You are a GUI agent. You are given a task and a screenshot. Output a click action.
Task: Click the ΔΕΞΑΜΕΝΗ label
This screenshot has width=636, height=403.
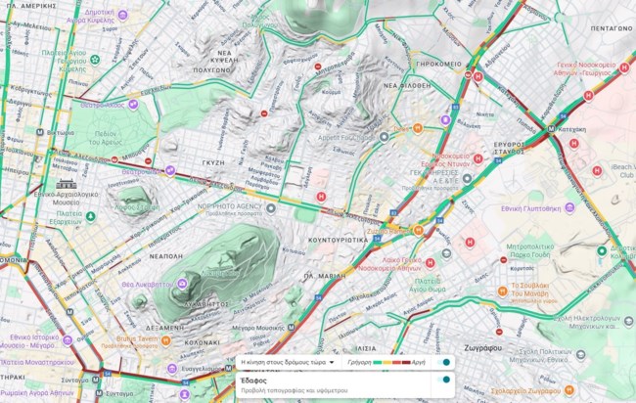coord(164,328)
